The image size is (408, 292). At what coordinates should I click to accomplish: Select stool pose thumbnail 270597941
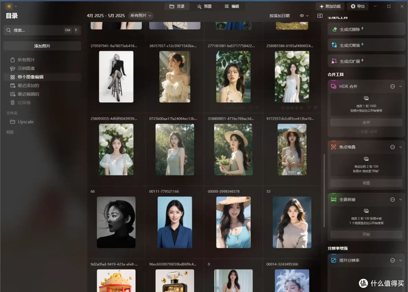click(116, 77)
